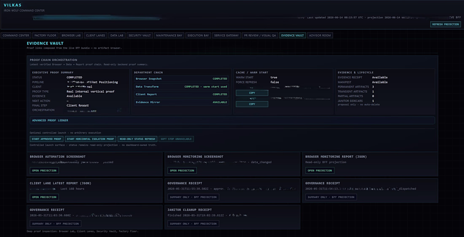Open projection for Browser Automation Screenshot

point(44,170)
